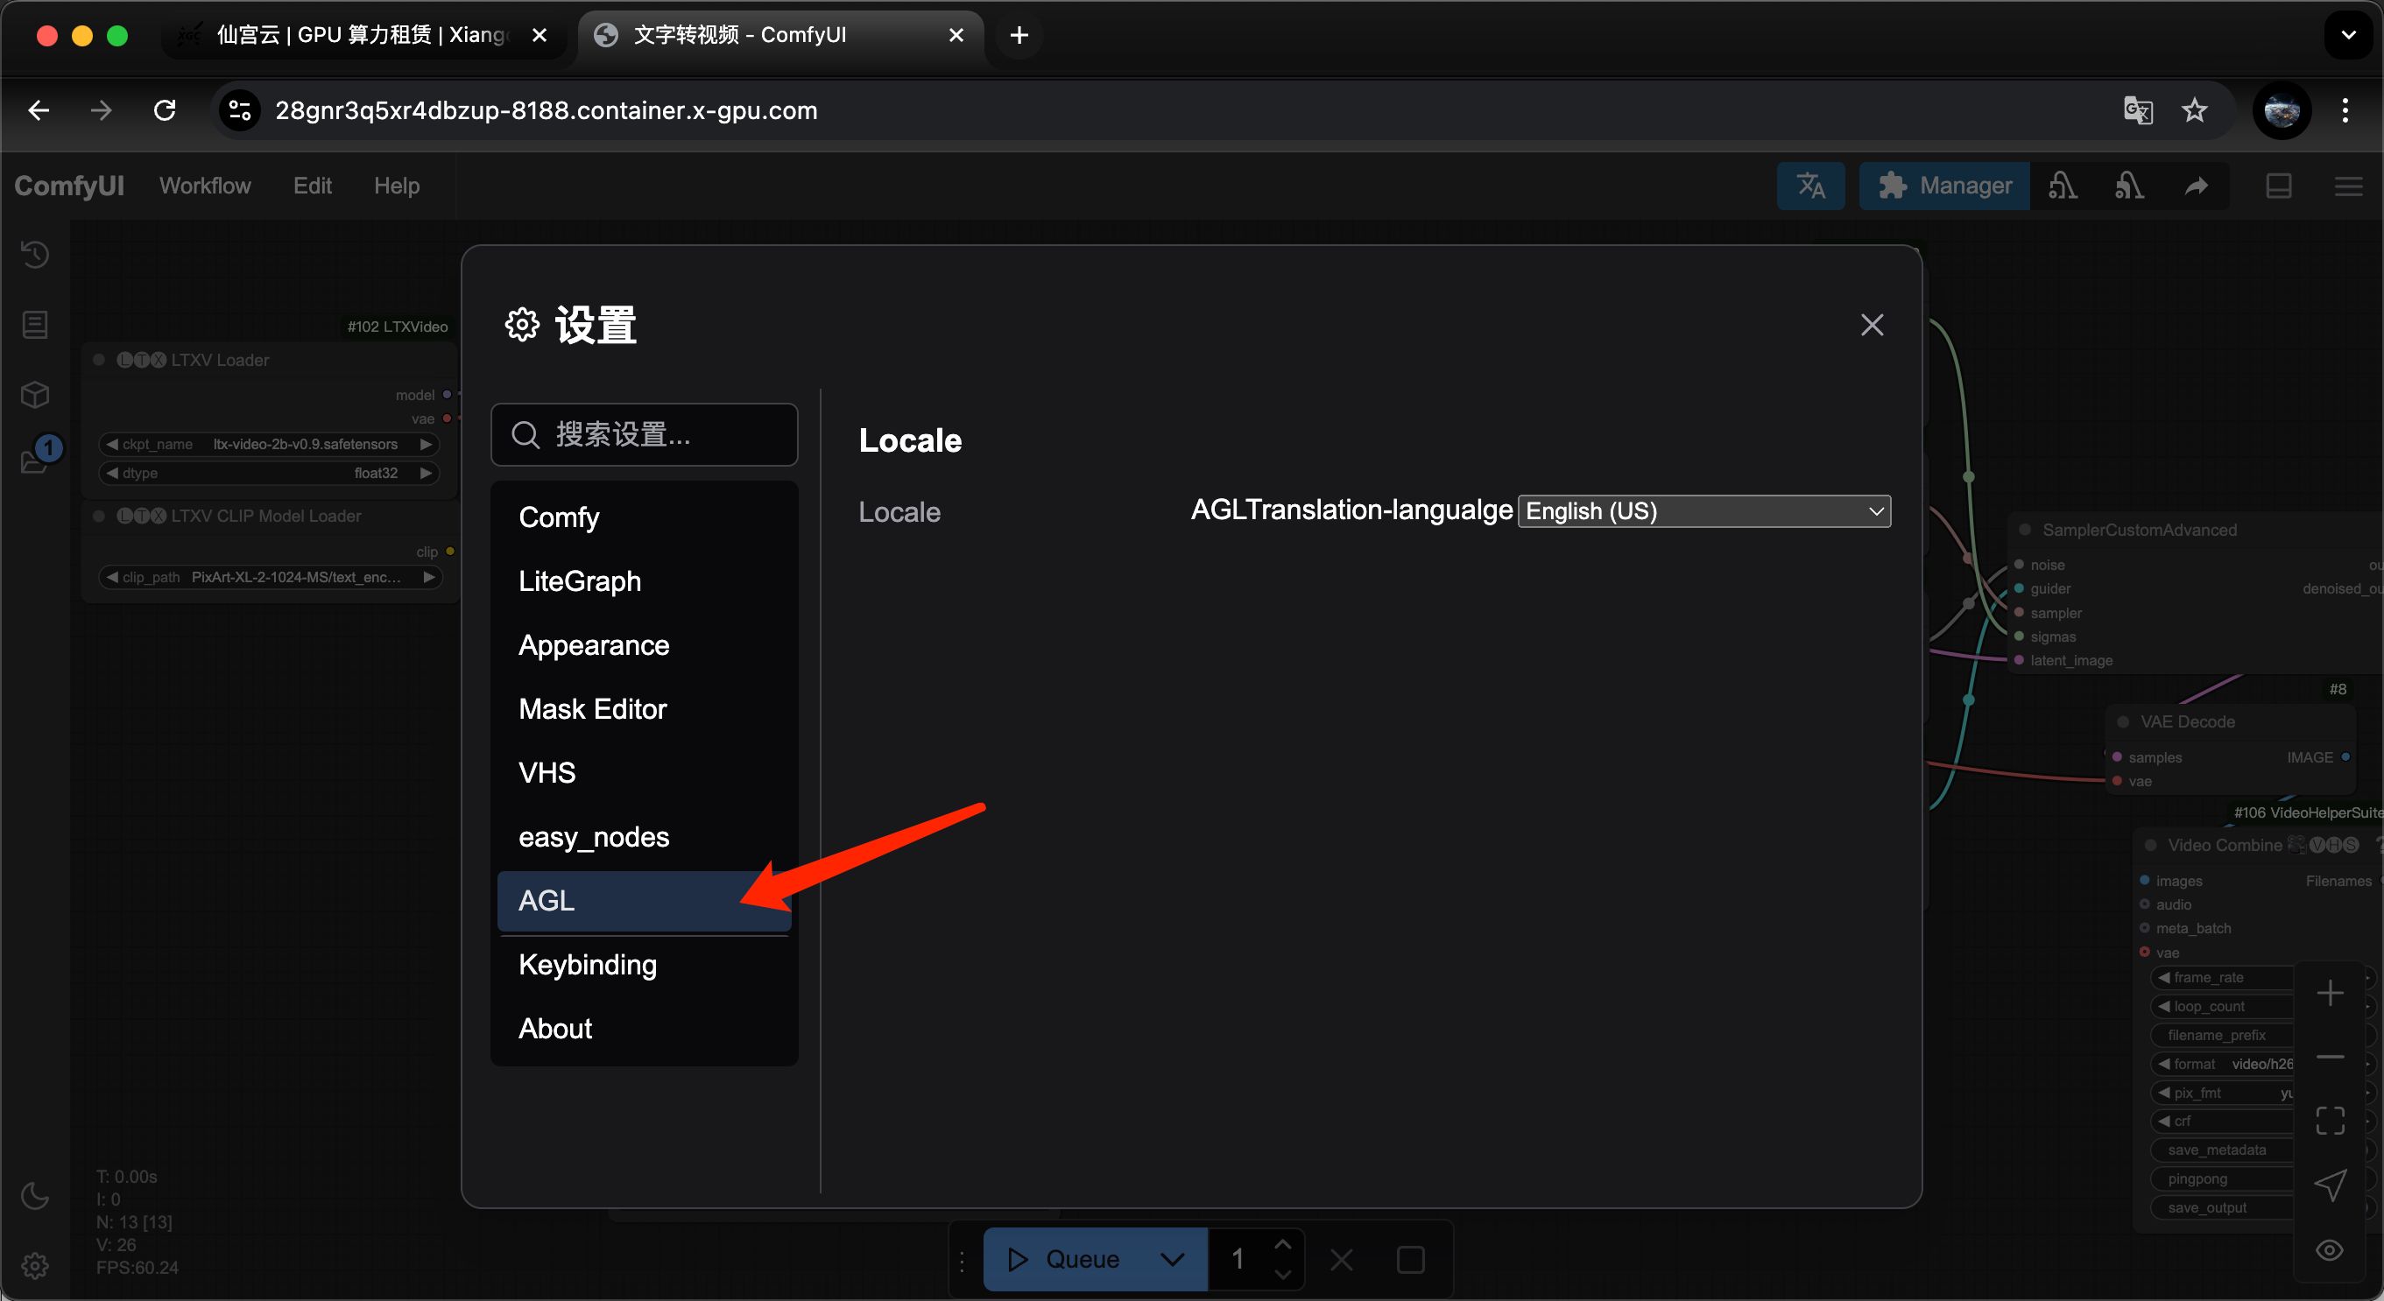Open the AGLTranslation language dropdown
Screen dimensions: 2384x1301
point(1703,510)
